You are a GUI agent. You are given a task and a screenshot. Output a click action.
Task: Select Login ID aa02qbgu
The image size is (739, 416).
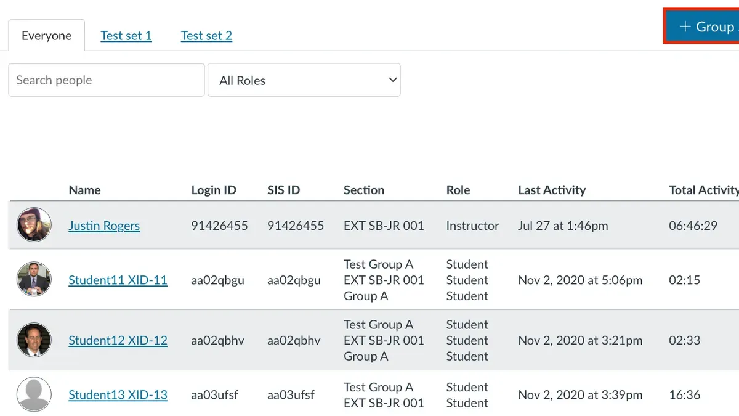click(217, 280)
